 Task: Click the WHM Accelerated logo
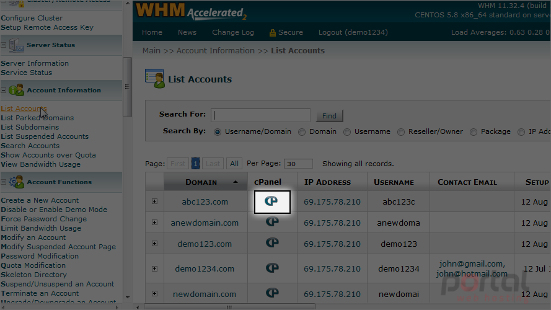(191, 11)
